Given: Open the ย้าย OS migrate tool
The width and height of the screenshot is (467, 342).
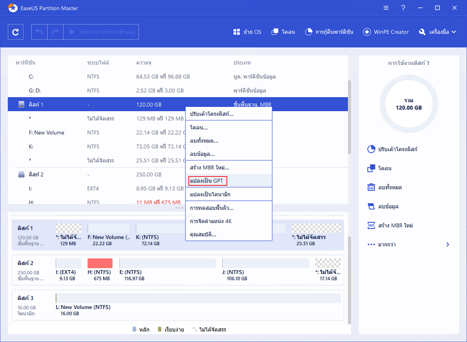Looking at the screenshot, I should click(x=247, y=32).
